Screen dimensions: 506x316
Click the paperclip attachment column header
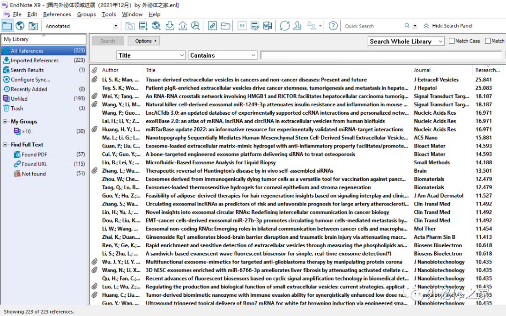(94, 70)
